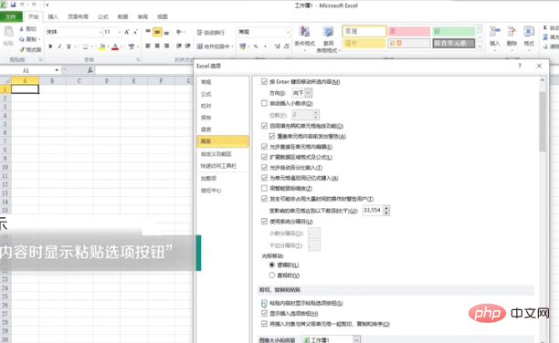
Task: Toggle the alert before overwriting cells checkbox
Action: coord(272,136)
